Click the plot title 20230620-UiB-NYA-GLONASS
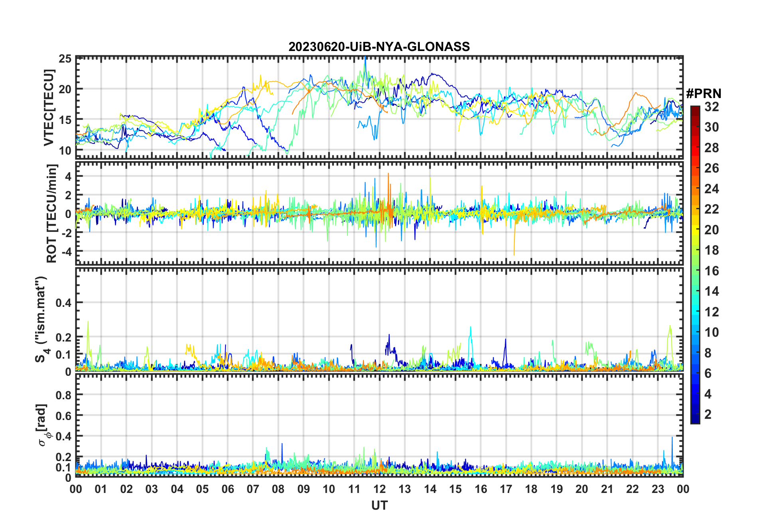 click(379, 47)
